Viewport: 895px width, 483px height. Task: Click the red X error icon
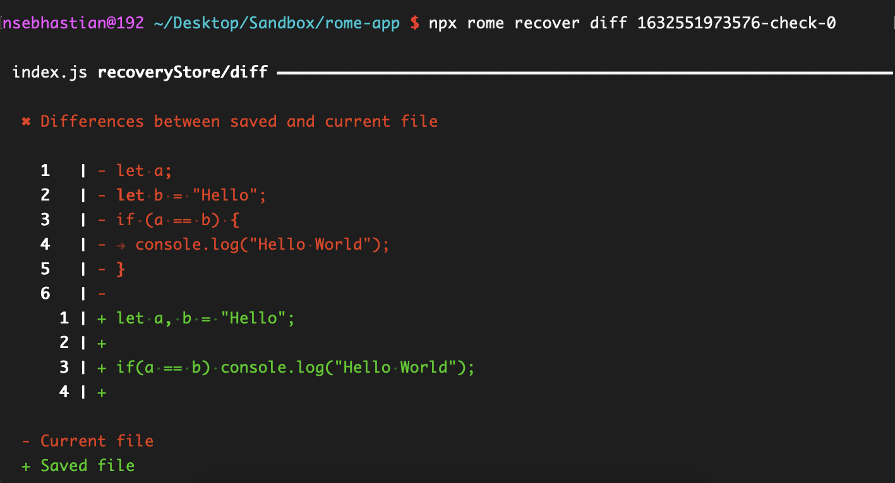point(26,121)
